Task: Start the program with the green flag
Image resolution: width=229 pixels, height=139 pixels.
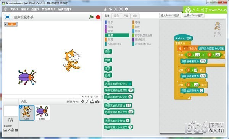Action: click(91, 17)
